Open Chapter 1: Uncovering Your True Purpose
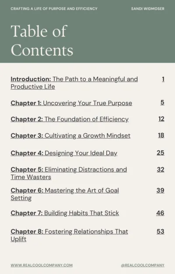The height and width of the screenshot is (274, 175). [x=71, y=103]
